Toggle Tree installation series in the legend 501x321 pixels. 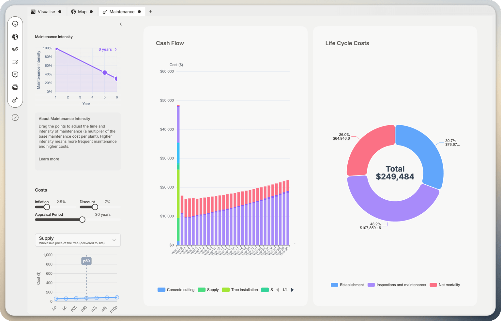[x=240, y=290]
